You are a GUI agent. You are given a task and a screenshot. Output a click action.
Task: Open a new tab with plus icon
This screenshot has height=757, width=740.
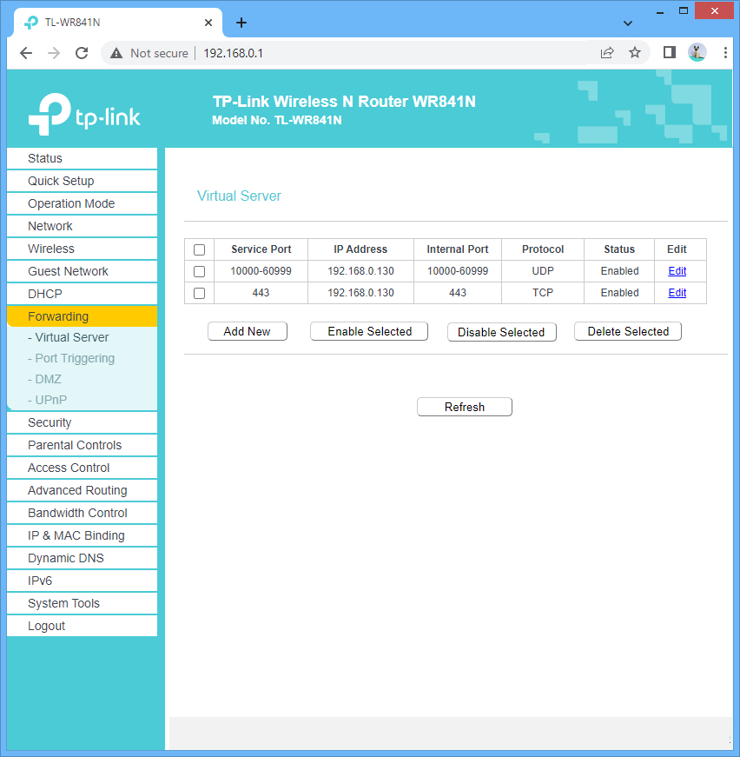[241, 23]
